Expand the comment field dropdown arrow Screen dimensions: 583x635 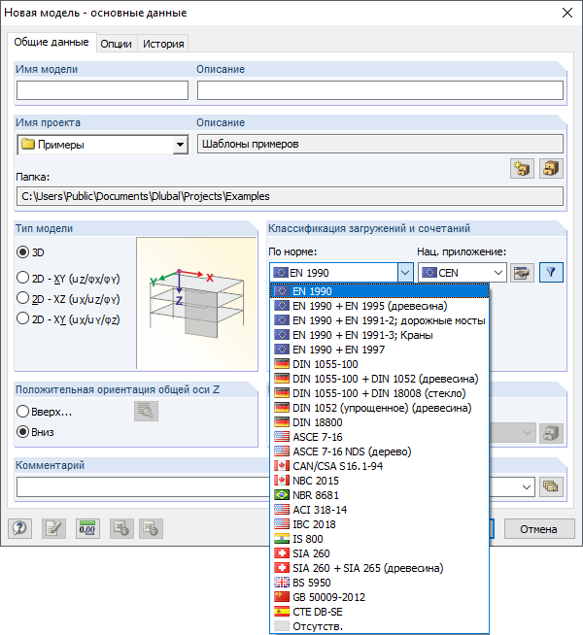527,486
